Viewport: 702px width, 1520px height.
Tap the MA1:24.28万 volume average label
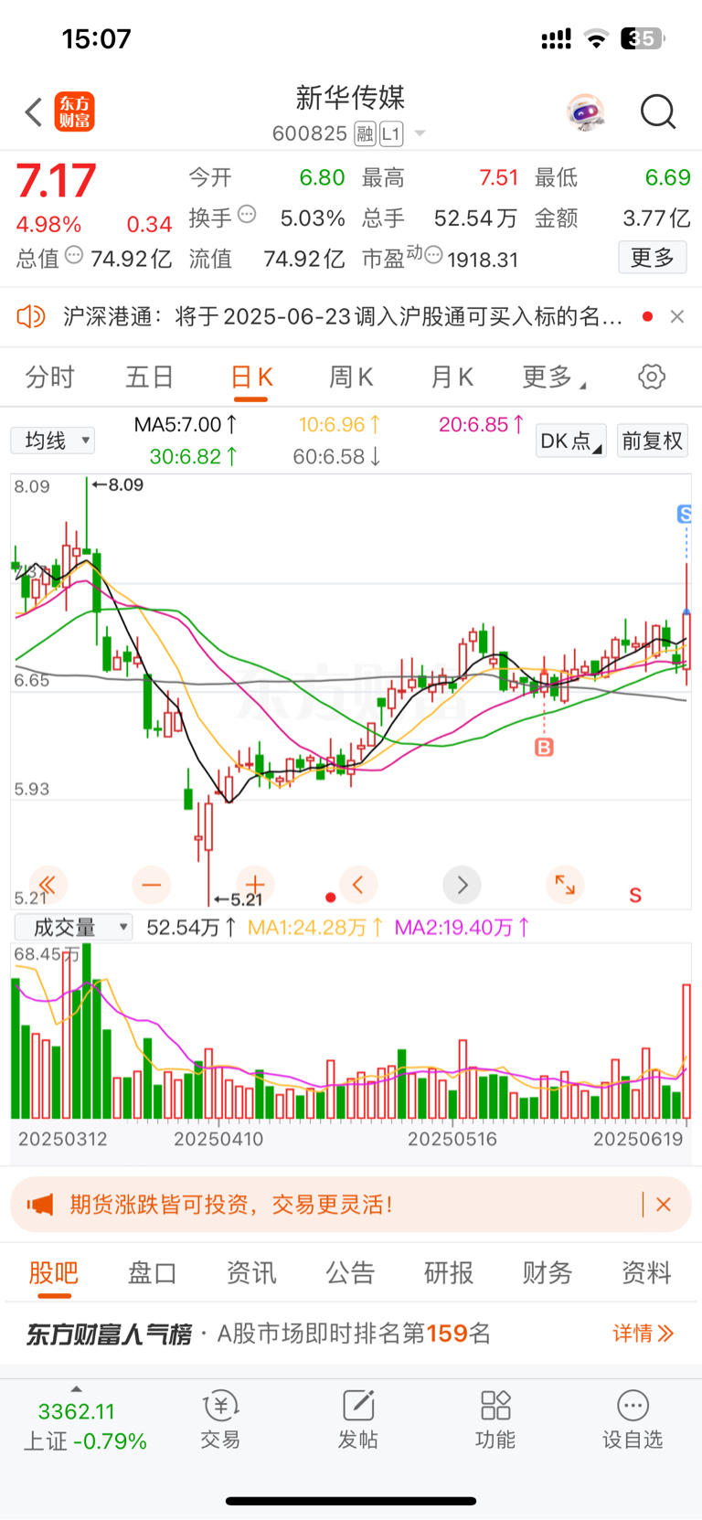point(314,928)
